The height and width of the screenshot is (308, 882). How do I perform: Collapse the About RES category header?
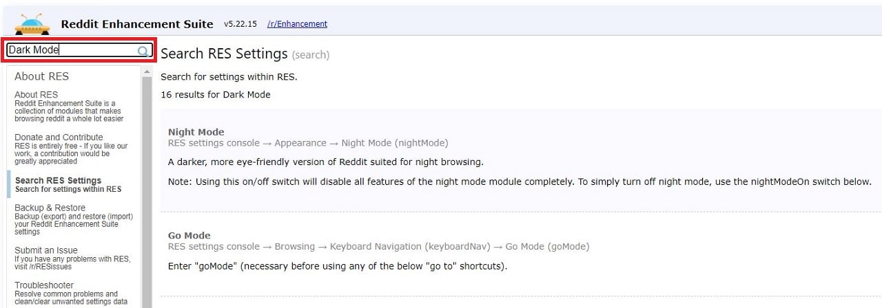[42, 76]
